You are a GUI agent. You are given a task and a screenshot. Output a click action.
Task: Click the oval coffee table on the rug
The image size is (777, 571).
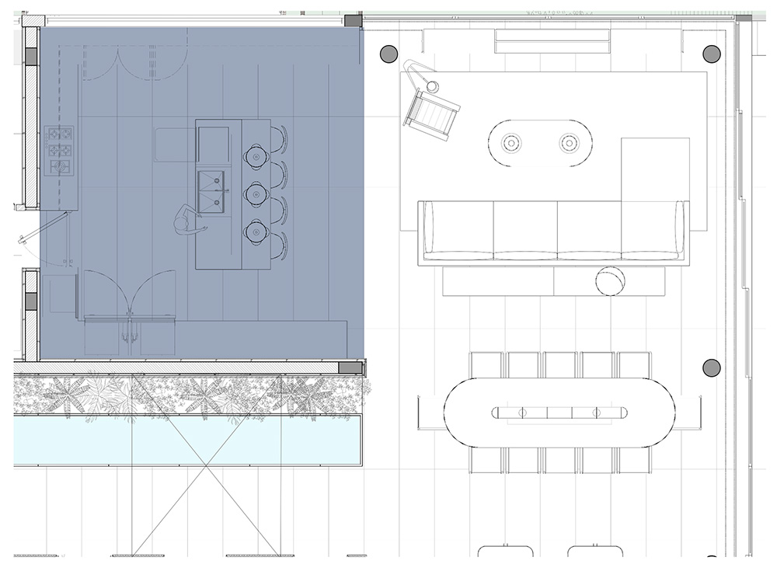(539, 143)
